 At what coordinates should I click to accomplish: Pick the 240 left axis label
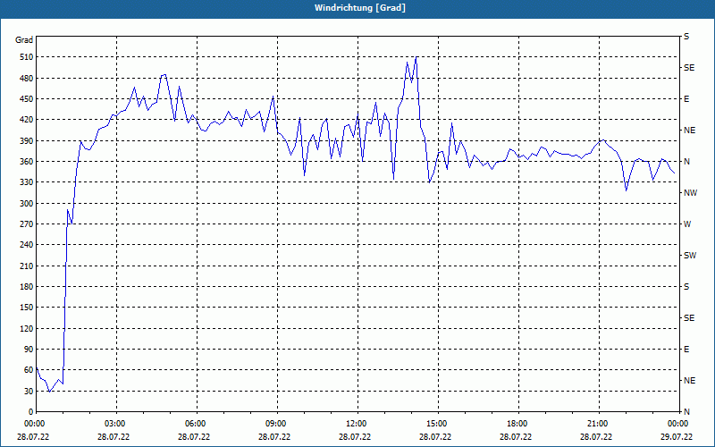27,245
